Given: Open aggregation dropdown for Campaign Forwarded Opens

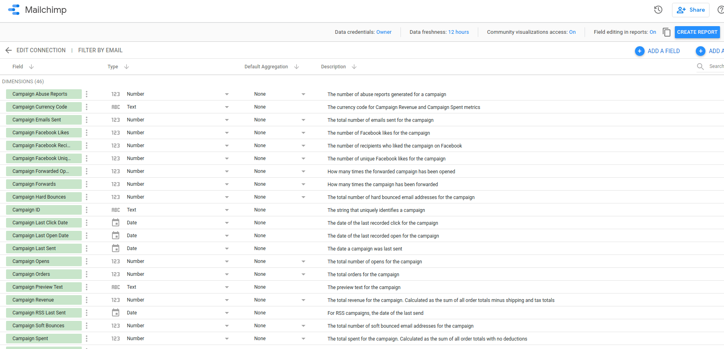Looking at the screenshot, I should (303, 171).
